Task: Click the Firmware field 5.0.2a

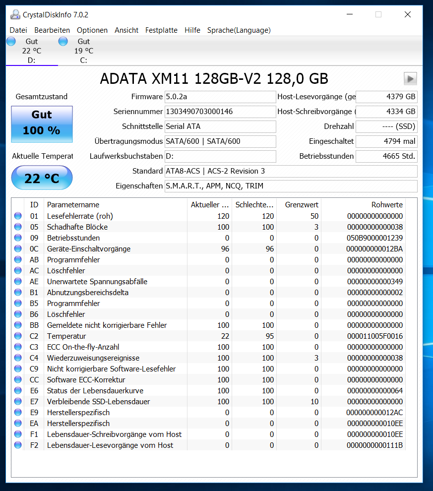Action: pos(220,97)
